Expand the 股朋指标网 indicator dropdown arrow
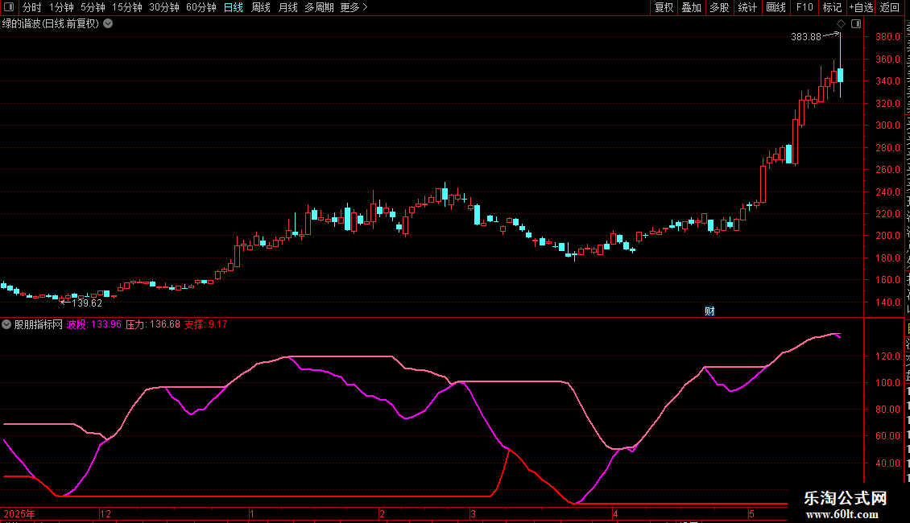The width and height of the screenshot is (910, 523). [6, 325]
